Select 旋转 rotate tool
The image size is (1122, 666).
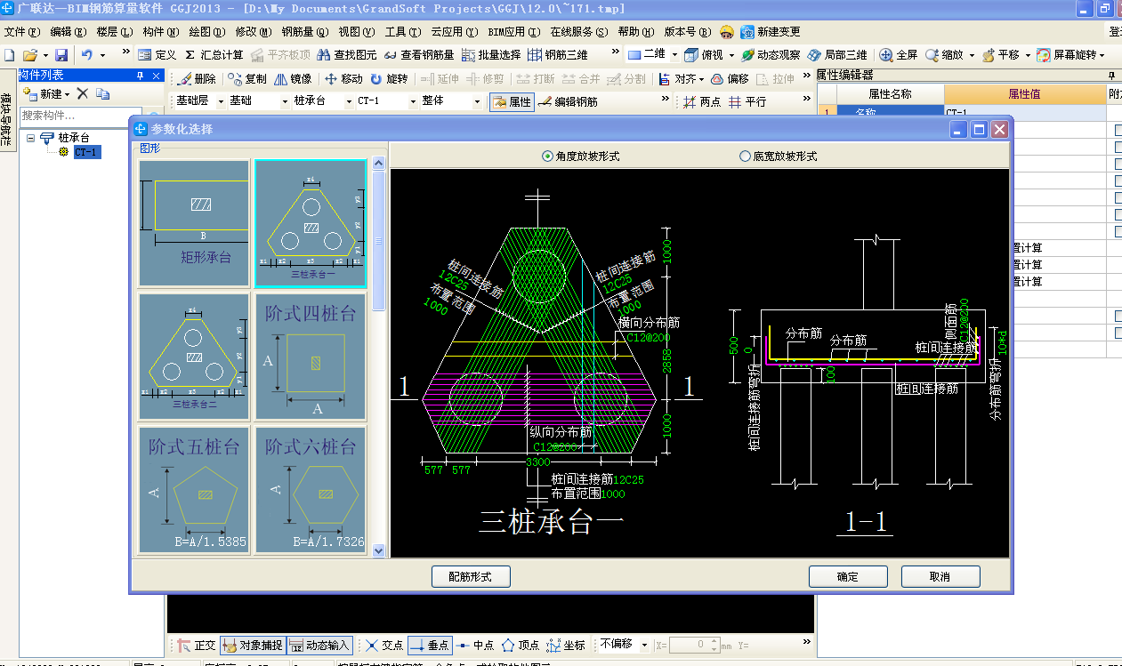coord(389,79)
